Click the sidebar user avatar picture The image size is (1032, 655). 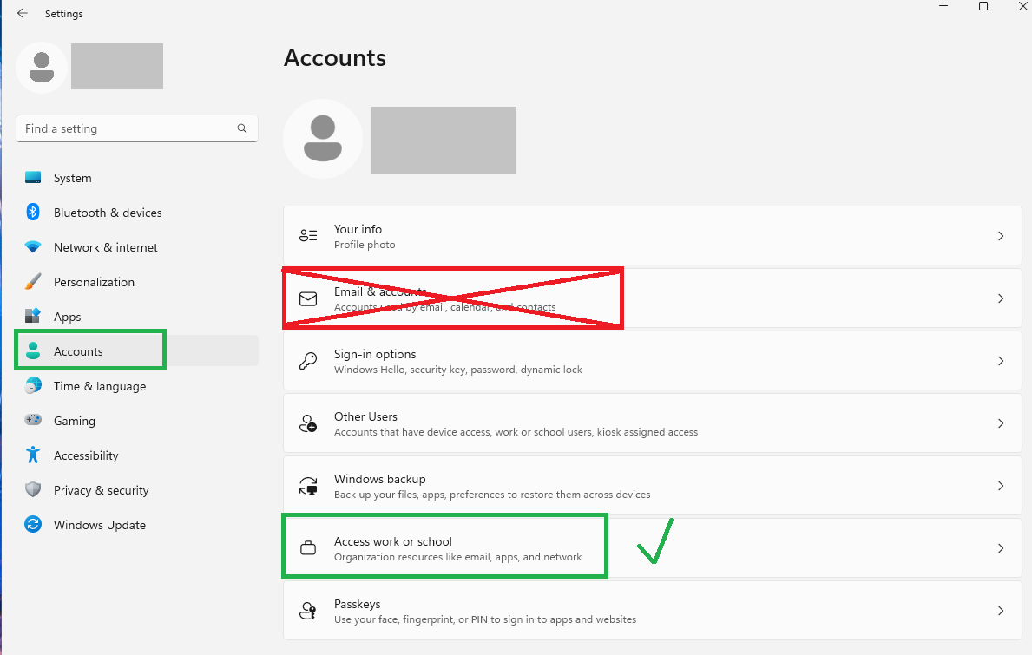[42, 67]
